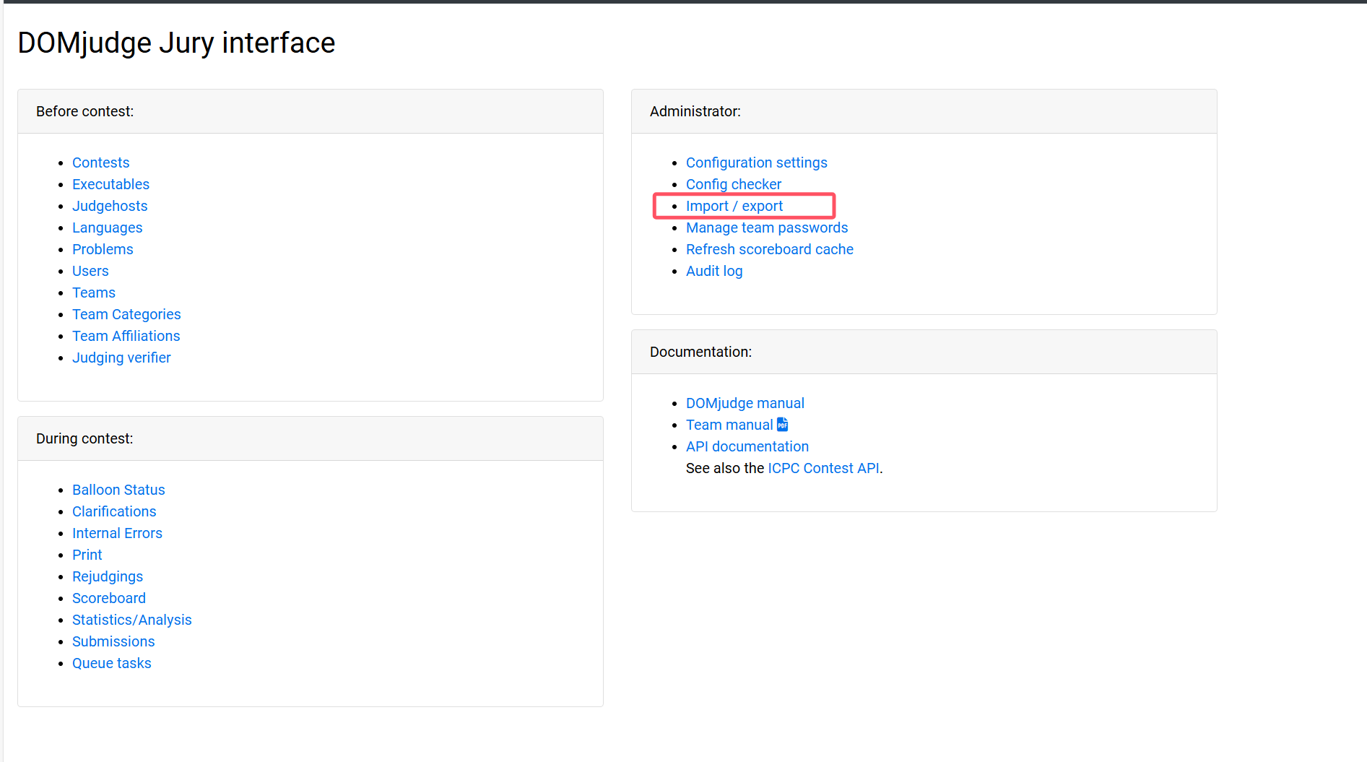Viewport: 1367px width, 762px height.
Task: Open the Languages link
Action: click(x=107, y=228)
